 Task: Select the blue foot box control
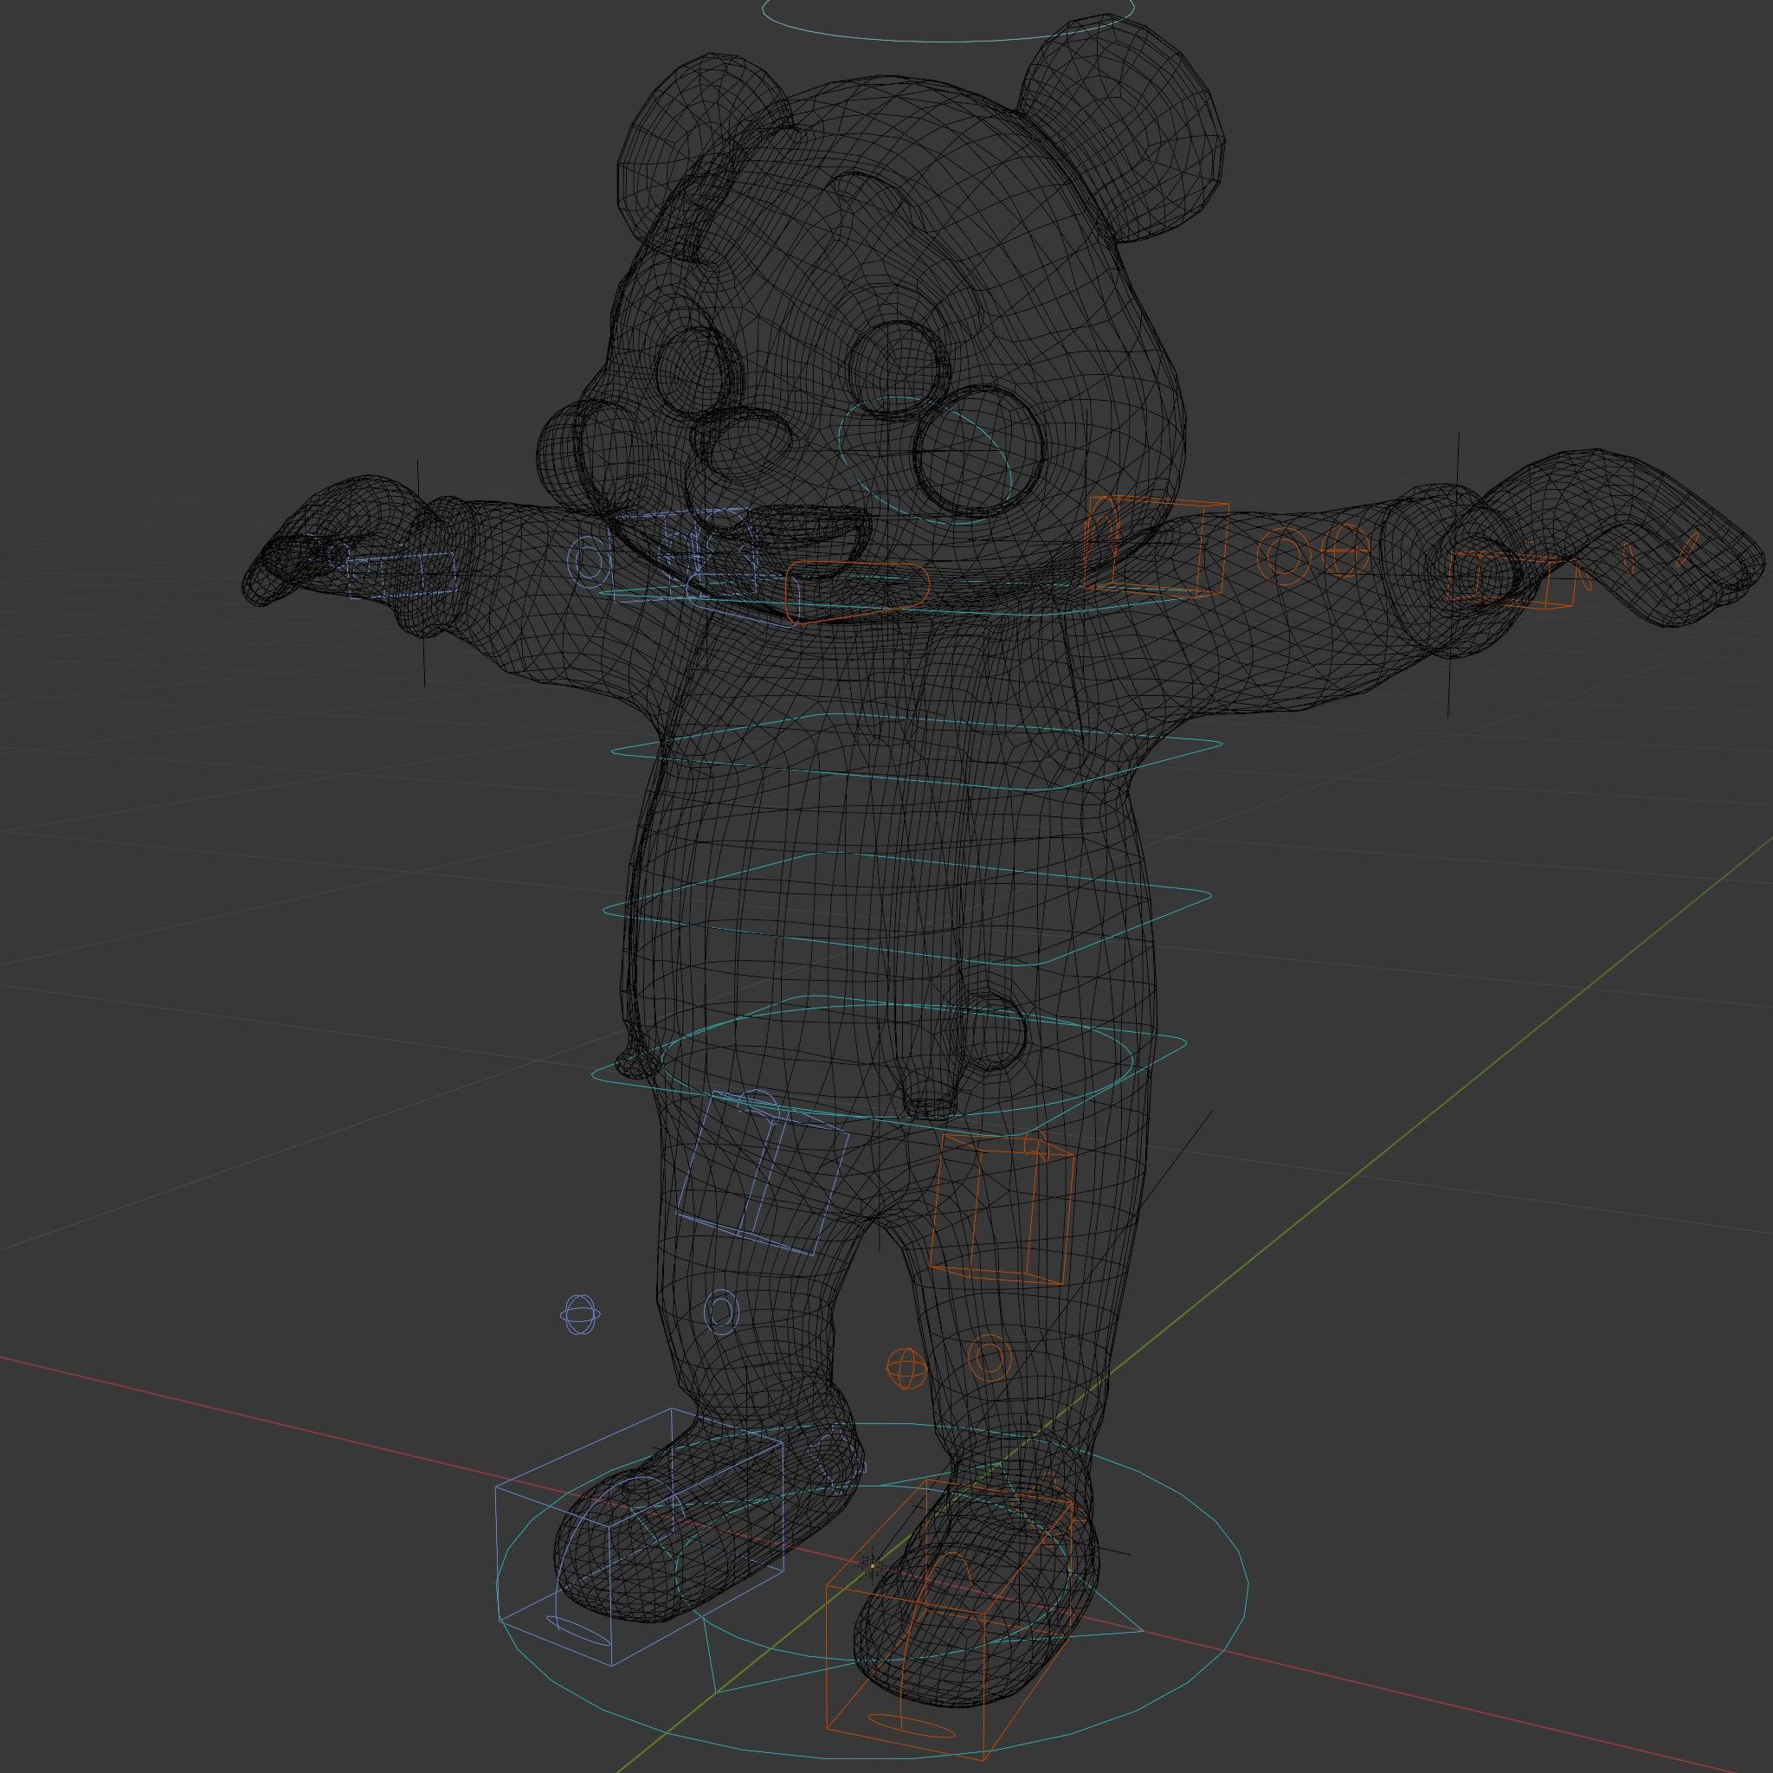(x=641, y=1537)
